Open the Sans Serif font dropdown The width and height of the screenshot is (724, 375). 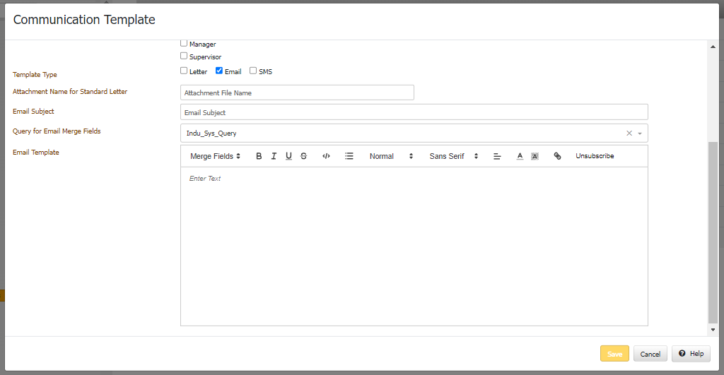pyautogui.click(x=454, y=156)
